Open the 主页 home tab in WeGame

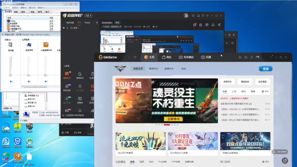(150, 57)
